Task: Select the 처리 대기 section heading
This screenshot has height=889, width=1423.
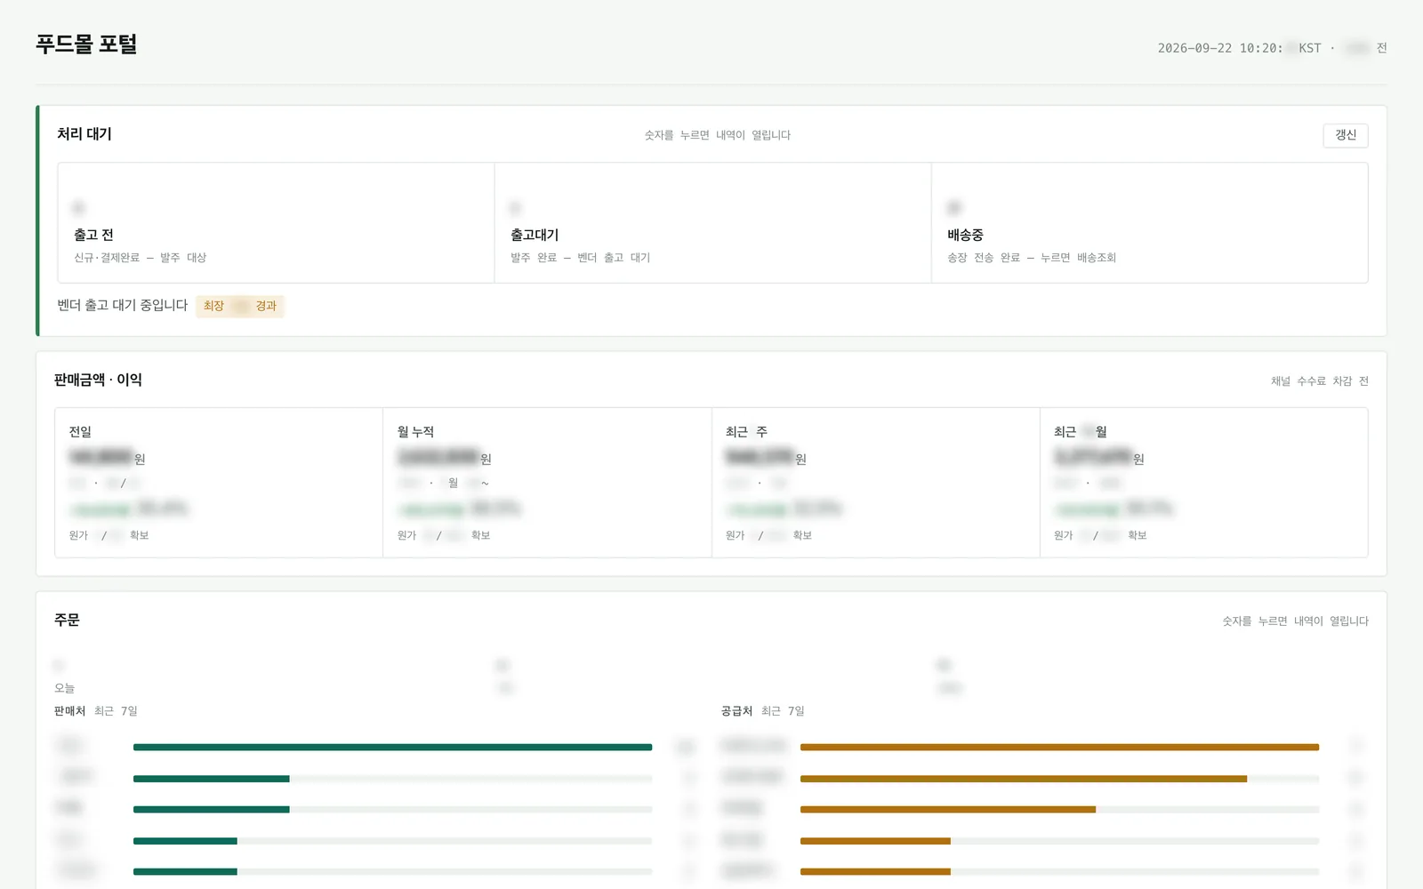Action: point(84,134)
